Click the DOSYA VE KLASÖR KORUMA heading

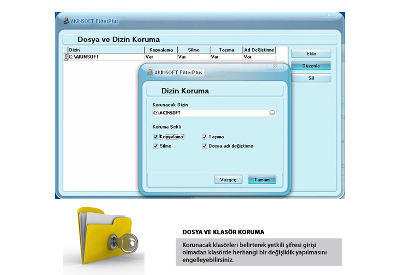pyautogui.click(x=223, y=232)
